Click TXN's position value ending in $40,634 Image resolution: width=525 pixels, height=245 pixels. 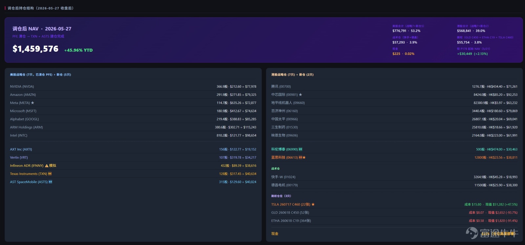[238, 174]
